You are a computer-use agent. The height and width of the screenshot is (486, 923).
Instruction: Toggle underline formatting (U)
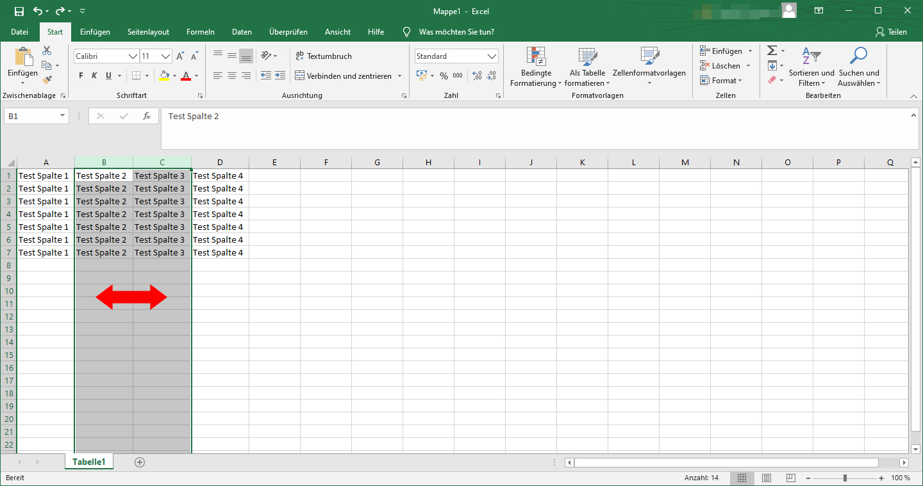coord(106,75)
